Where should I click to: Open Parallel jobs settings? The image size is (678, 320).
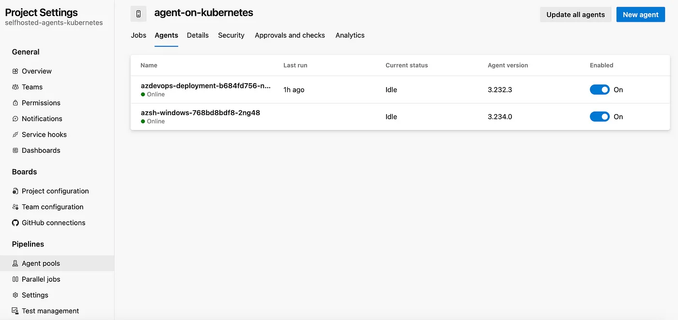click(x=41, y=280)
